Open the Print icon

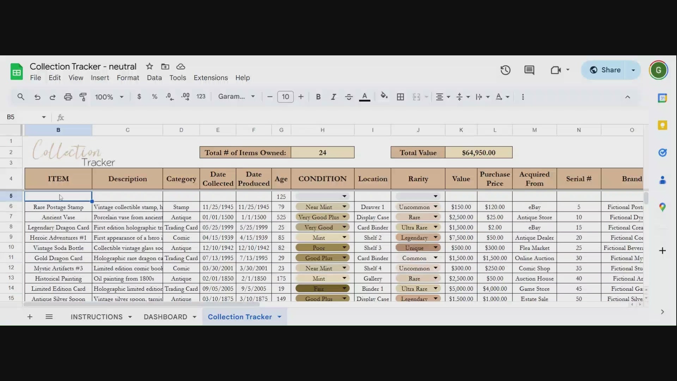(x=68, y=97)
